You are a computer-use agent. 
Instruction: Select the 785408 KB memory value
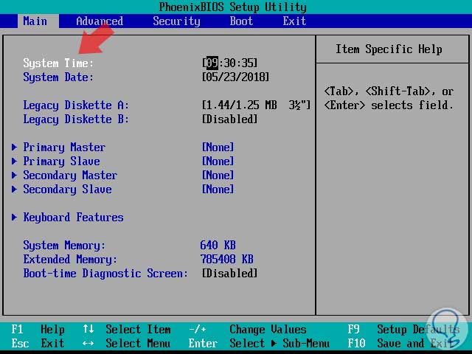[226, 259]
